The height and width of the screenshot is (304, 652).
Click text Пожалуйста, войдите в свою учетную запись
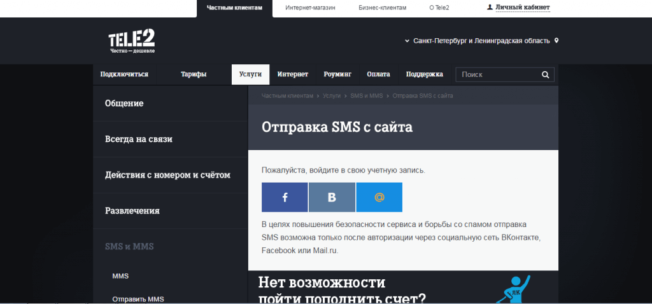(x=343, y=170)
